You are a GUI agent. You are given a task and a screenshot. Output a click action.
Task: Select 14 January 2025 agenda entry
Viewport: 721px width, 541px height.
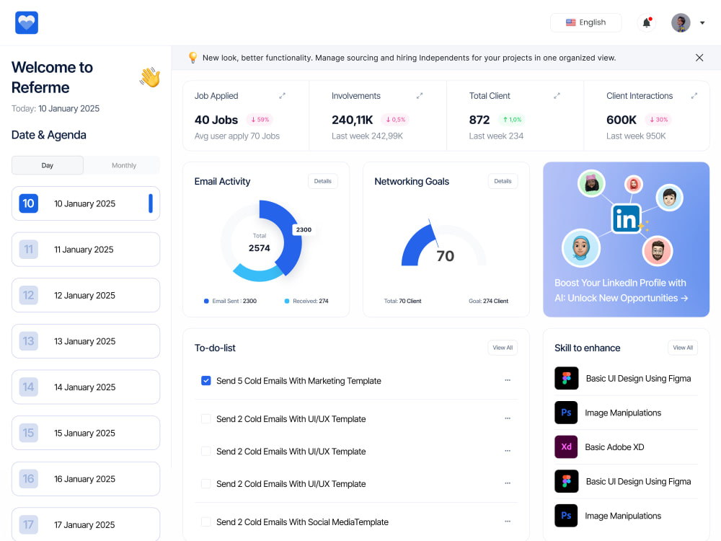(86, 387)
